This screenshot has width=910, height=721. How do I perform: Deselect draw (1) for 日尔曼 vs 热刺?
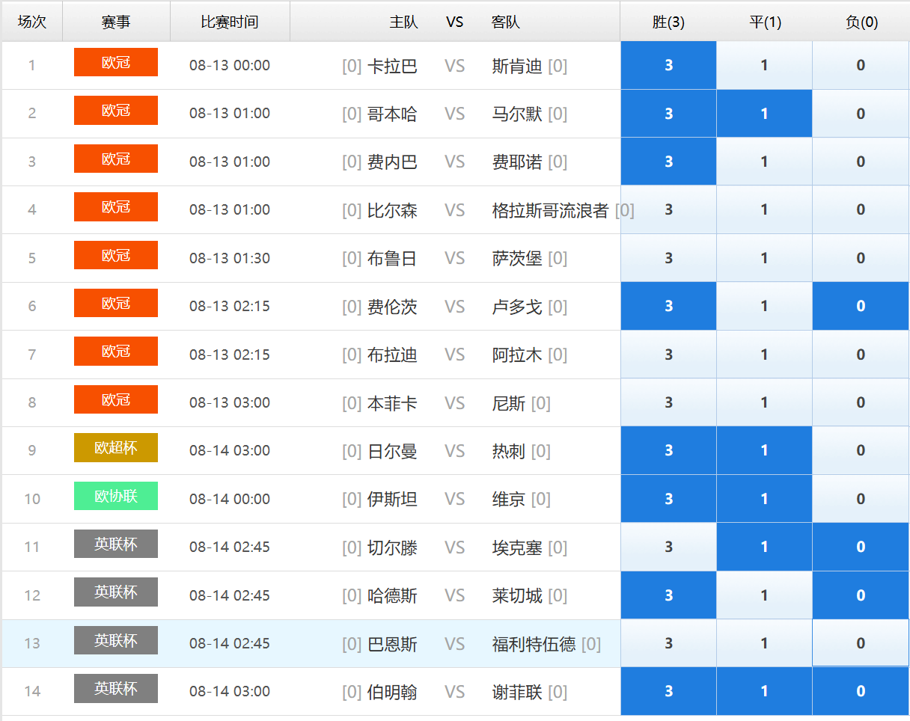[764, 450]
